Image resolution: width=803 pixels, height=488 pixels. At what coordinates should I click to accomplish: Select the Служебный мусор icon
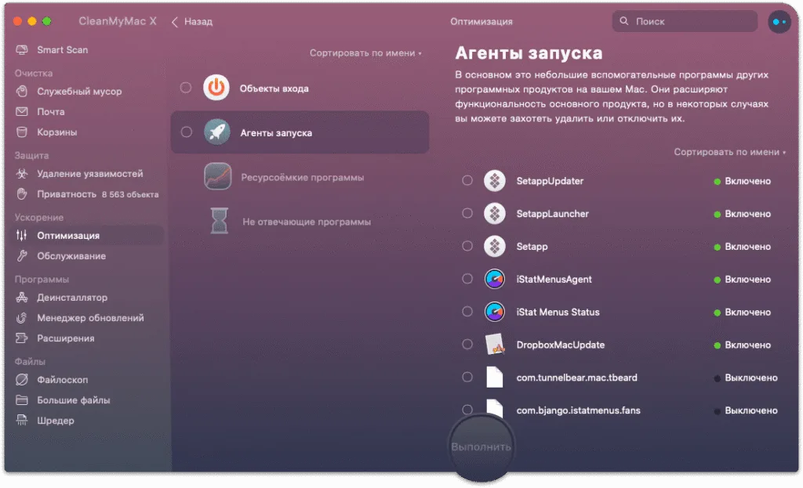(21, 92)
